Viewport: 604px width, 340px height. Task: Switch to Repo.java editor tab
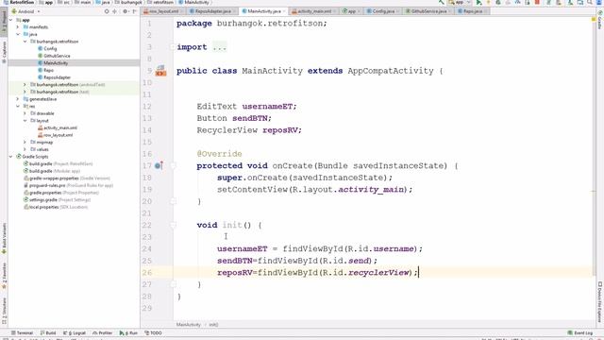point(472,11)
